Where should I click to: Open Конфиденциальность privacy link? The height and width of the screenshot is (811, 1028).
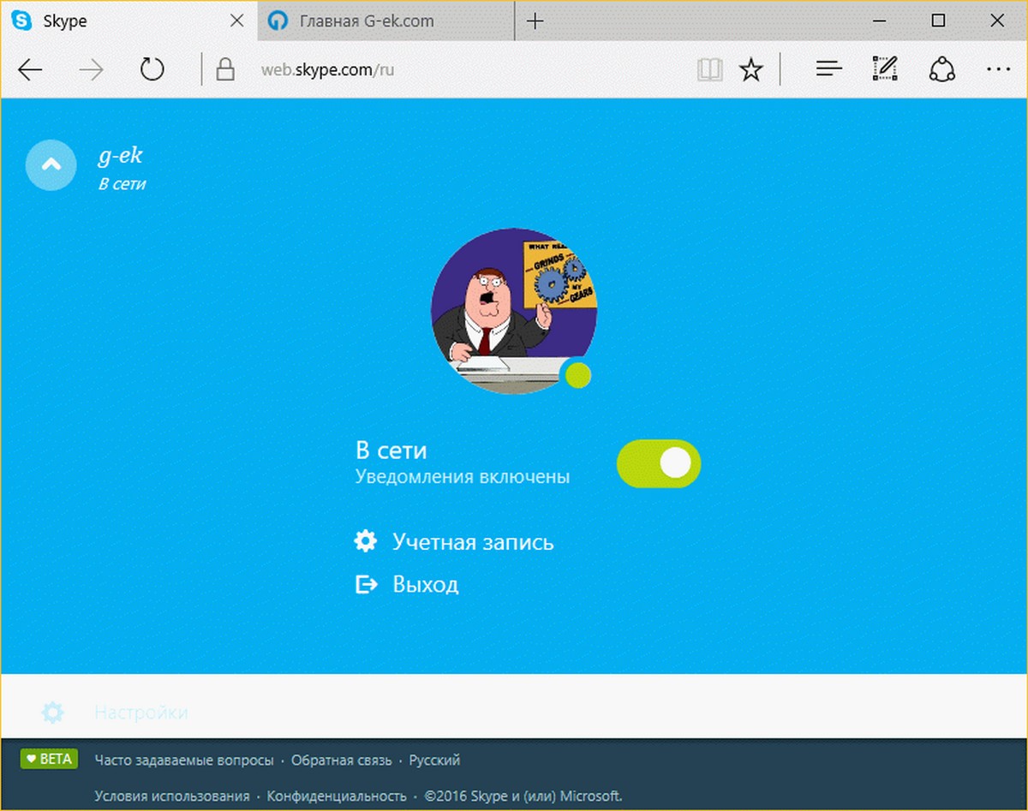[x=337, y=796]
